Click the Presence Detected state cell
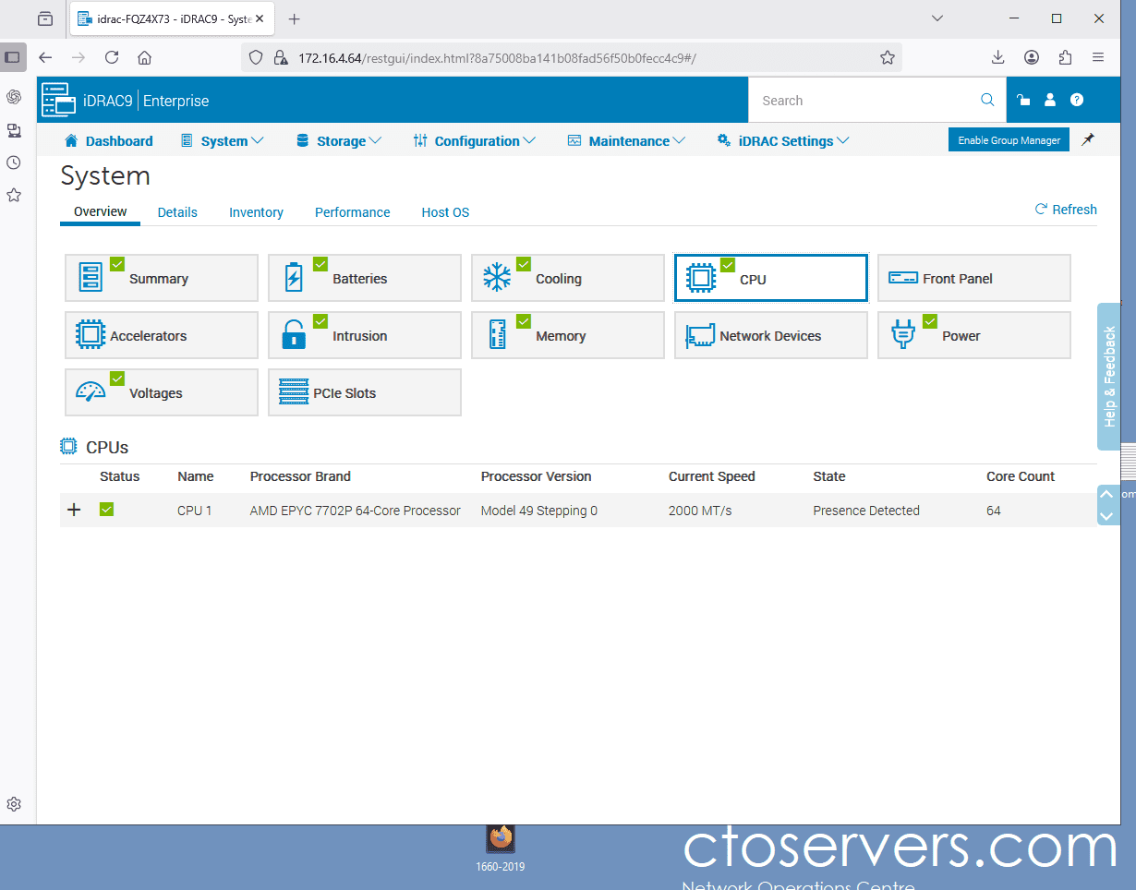 point(866,511)
